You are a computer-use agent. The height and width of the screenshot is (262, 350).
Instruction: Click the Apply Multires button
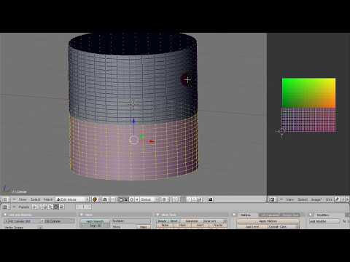pos(268,221)
